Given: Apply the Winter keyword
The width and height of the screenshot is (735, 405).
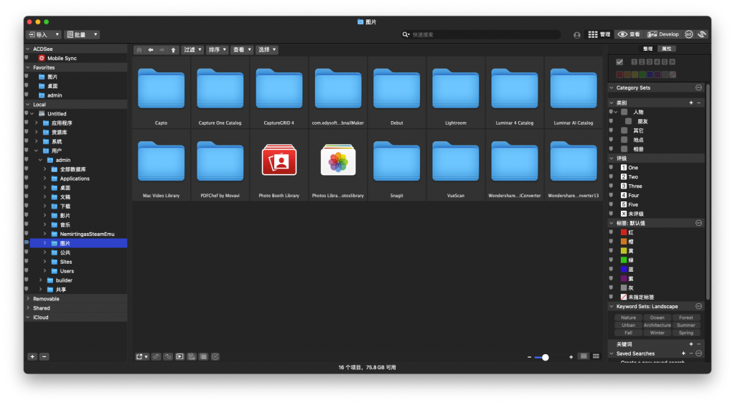Looking at the screenshot, I should coord(657,333).
